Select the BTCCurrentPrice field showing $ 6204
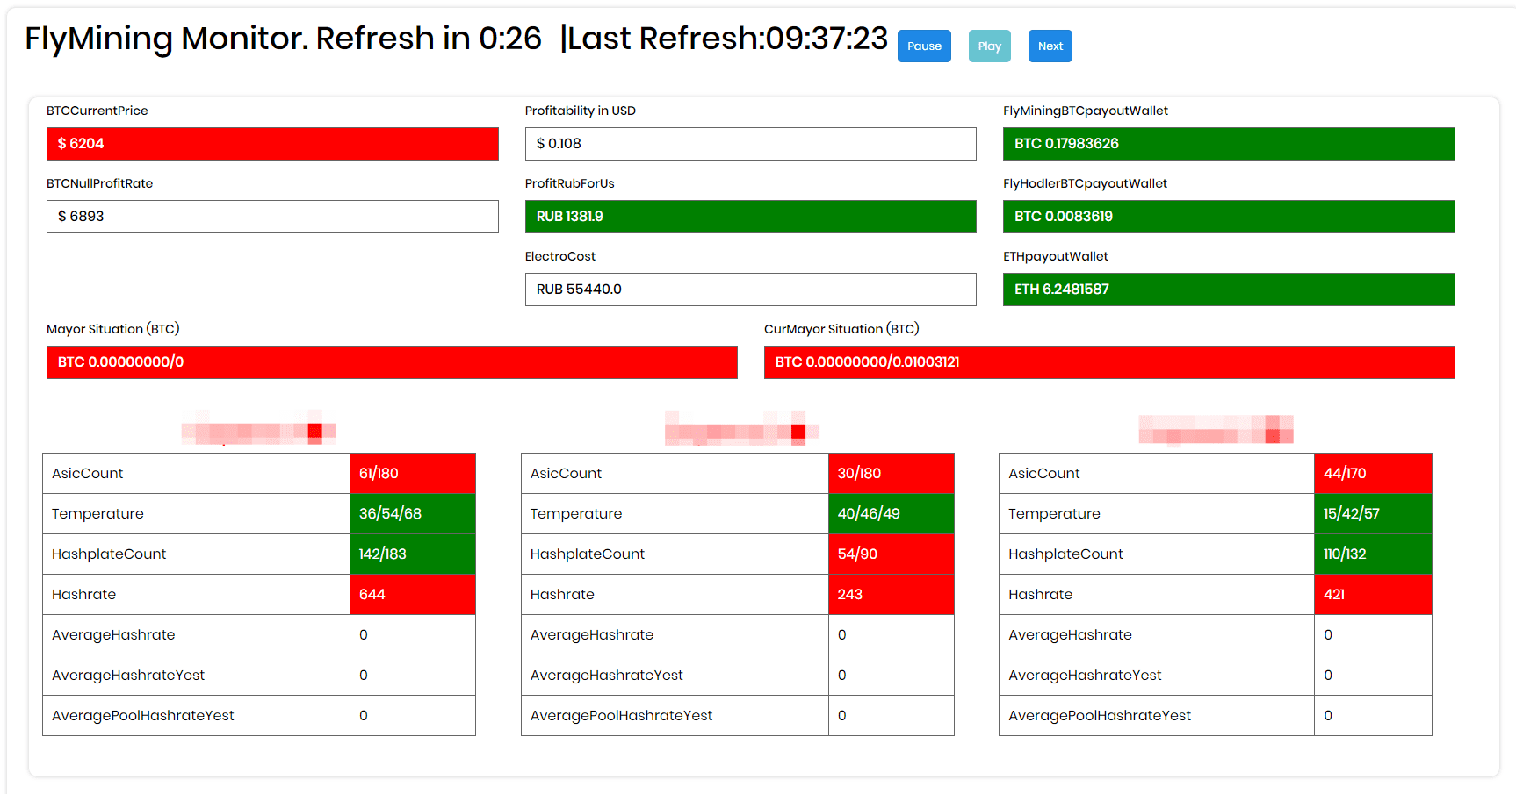The width and height of the screenshot is (1516, 794). [272, 144]
